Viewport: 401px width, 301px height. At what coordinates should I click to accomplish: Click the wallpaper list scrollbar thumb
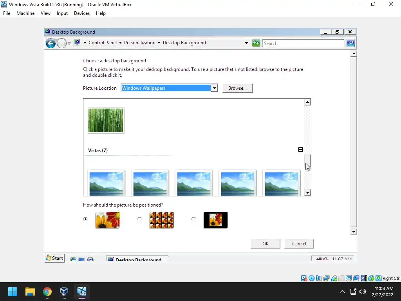click(x=308, y=161)
